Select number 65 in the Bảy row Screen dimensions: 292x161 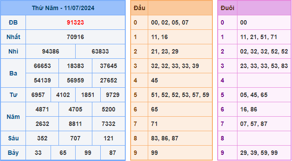63,153
